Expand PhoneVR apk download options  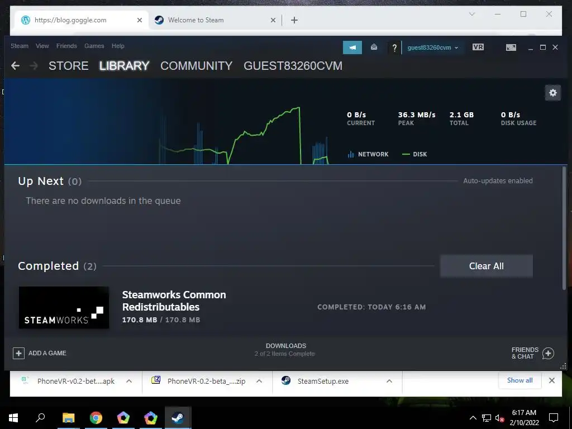[x=129, y=381]
